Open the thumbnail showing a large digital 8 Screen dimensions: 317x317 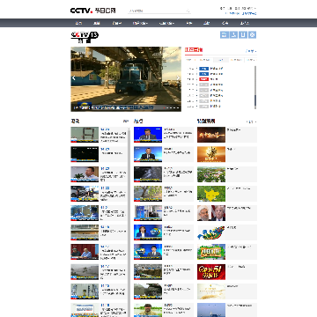(85, 135)
